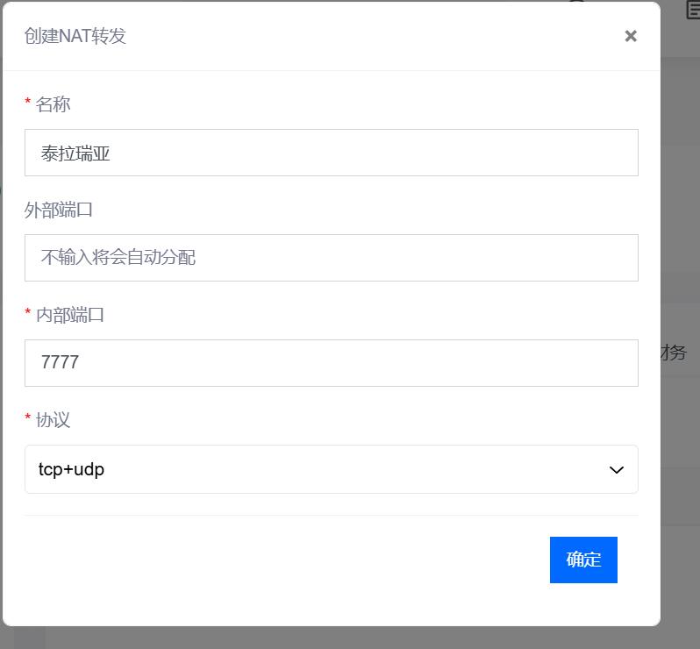The image size is (700, 649).
Task: Click the 7777 port value text
Action: click(x=60, y=362)
